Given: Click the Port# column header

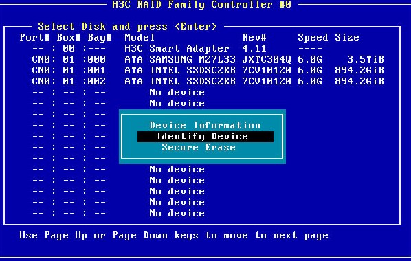Looking at the screenshot, I should tap(34, 38).
